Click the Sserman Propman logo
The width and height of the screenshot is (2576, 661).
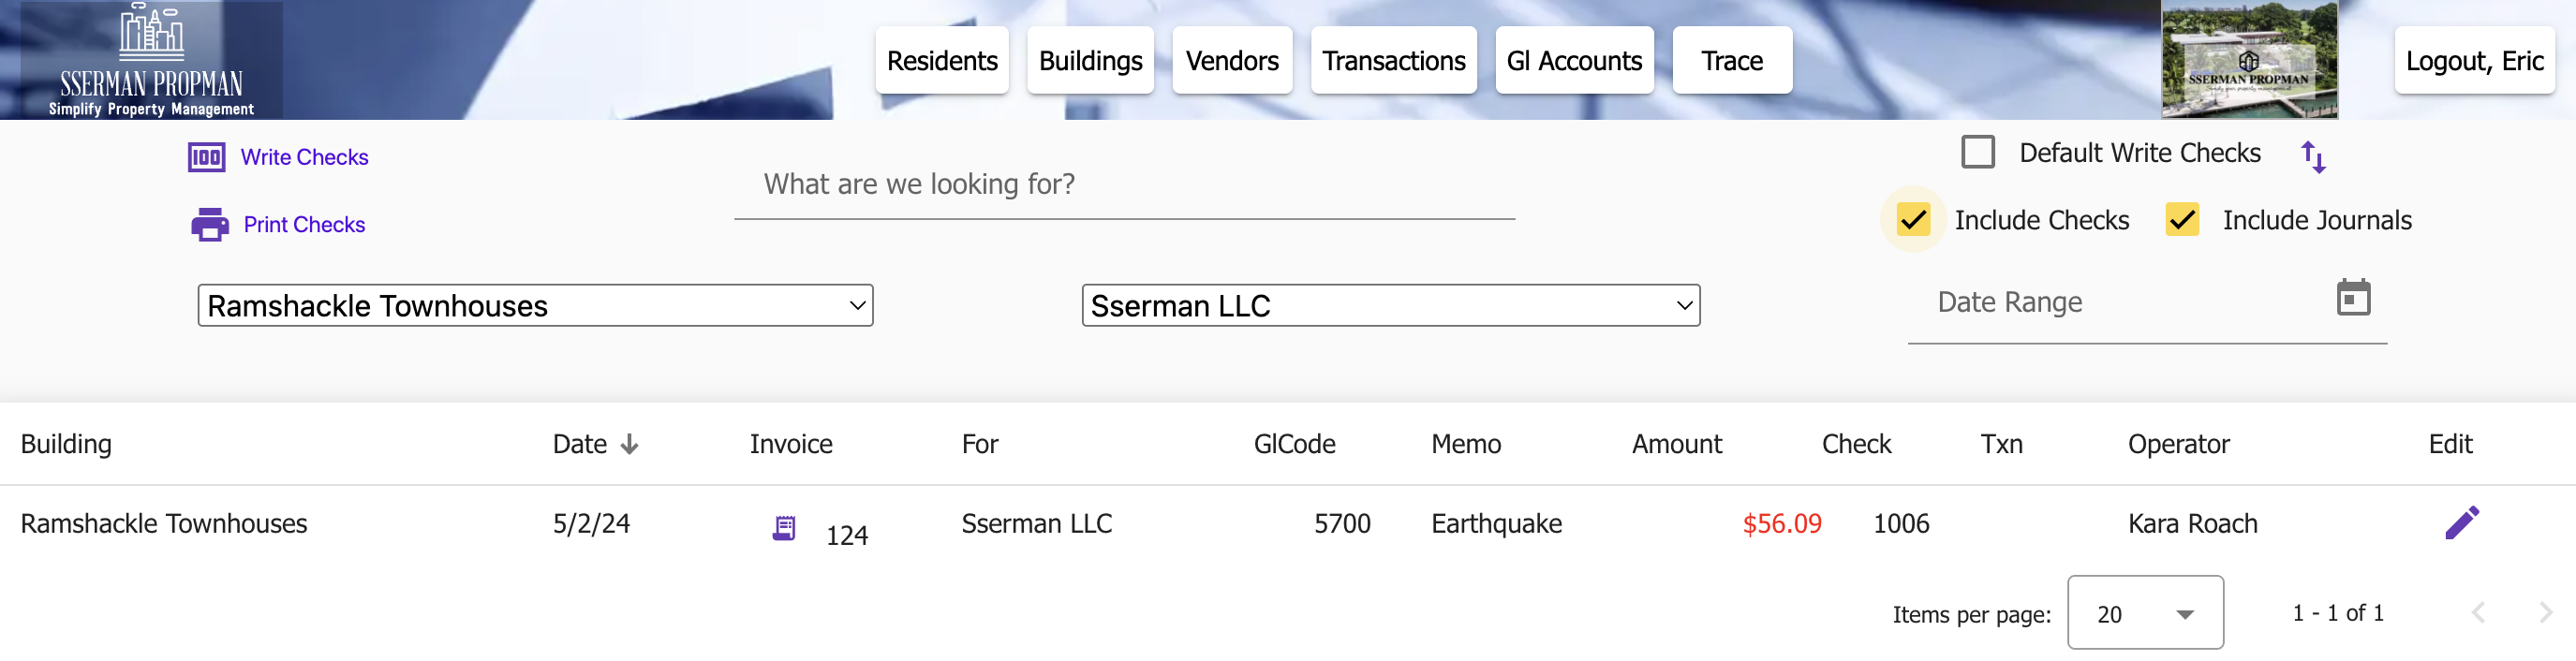coord(151,60)
